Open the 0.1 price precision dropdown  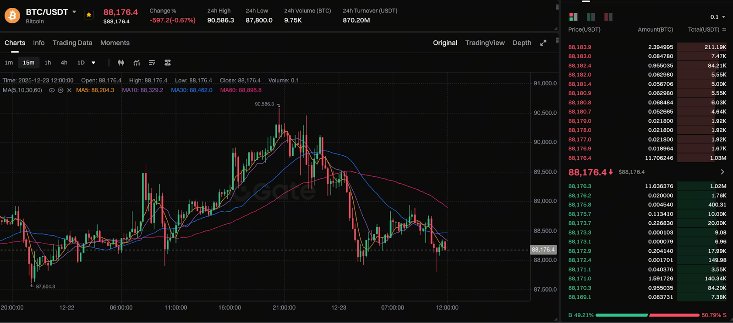718,17
